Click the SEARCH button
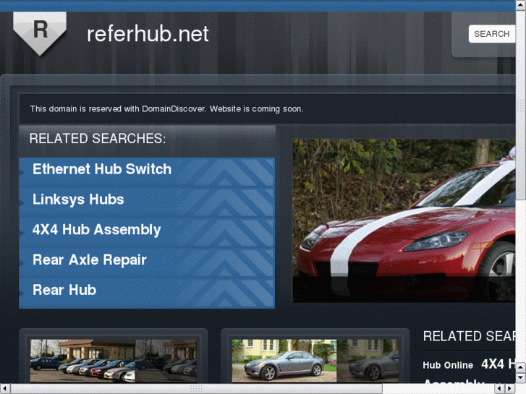This screenshot has height=394, width=526. [x=491, y=34]
